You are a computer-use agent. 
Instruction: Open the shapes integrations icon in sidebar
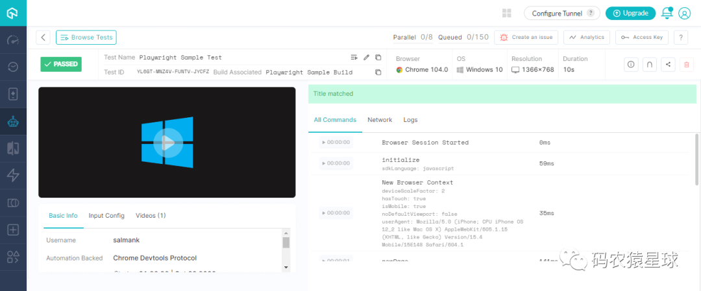[x=13, y=257]
